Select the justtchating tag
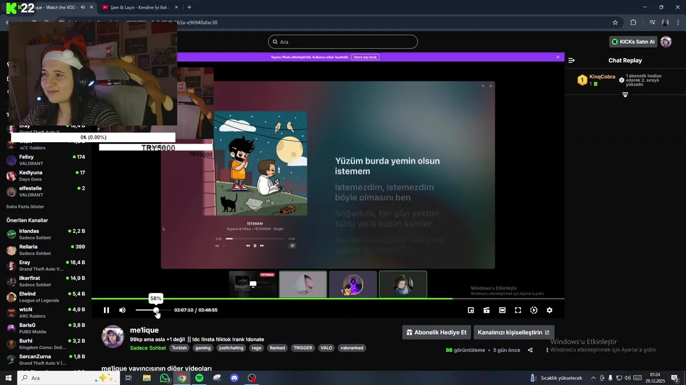This screenshot has height=385, width=686. (232, 348)
